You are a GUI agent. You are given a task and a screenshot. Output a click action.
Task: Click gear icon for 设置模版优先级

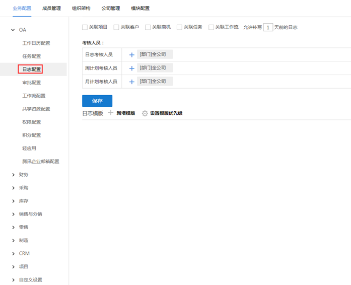tap(145, 113)
